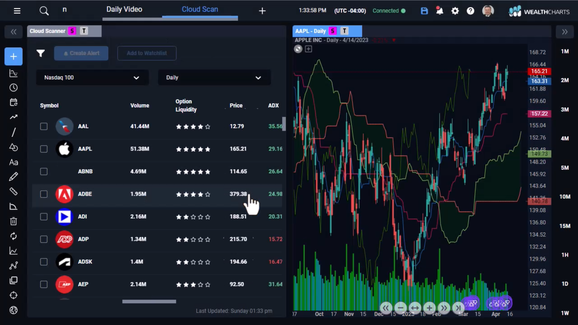Open the clock history tool
Screen dimensions: 578x325
[x=14, y=88]
